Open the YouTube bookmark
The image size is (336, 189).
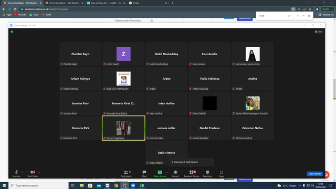[x=20, y=15]
